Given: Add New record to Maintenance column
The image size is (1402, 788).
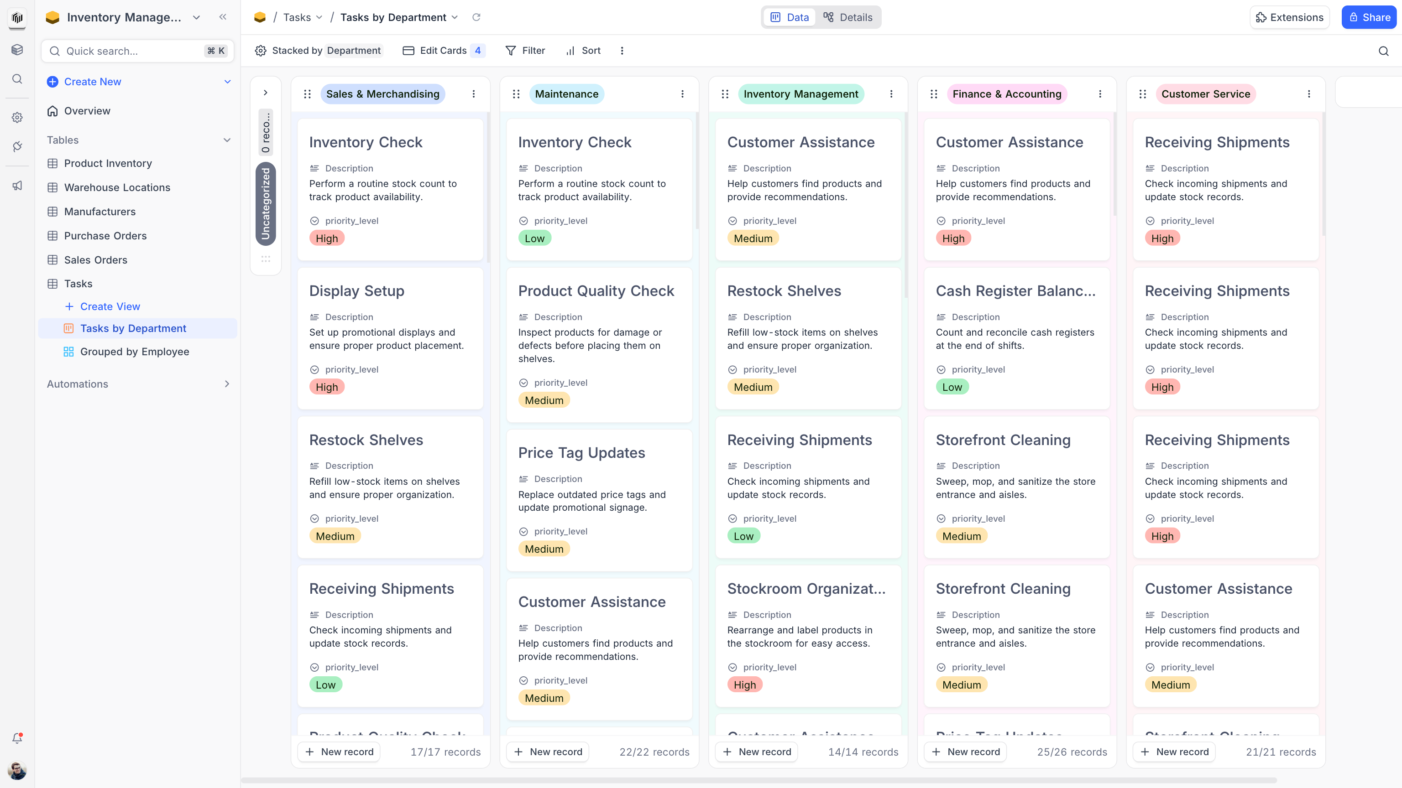Looking at the screenshot, I should click(x=548, y=752).
